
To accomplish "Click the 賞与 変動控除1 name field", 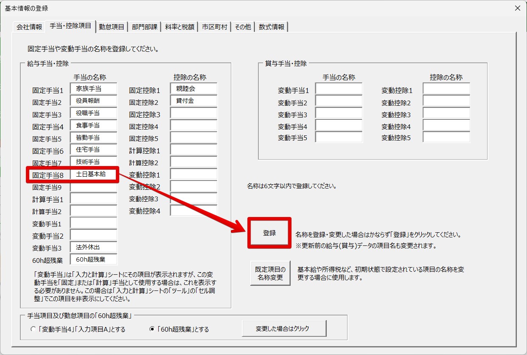I will click(446, 89).
